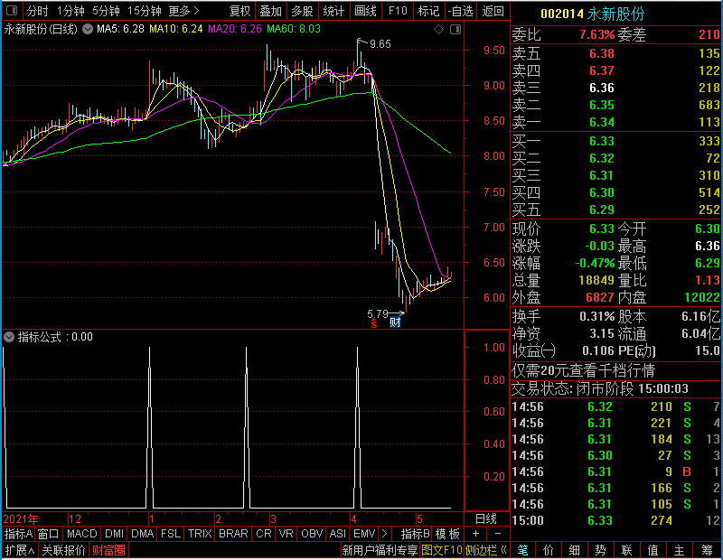Remove stock via the -自选 button
723x560 pixels.
(461, 11)
